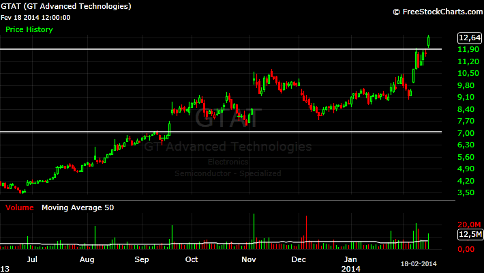Click the 0,00 volume axis label
Viewport: 484px width, 273px height.
click(466, 249)
